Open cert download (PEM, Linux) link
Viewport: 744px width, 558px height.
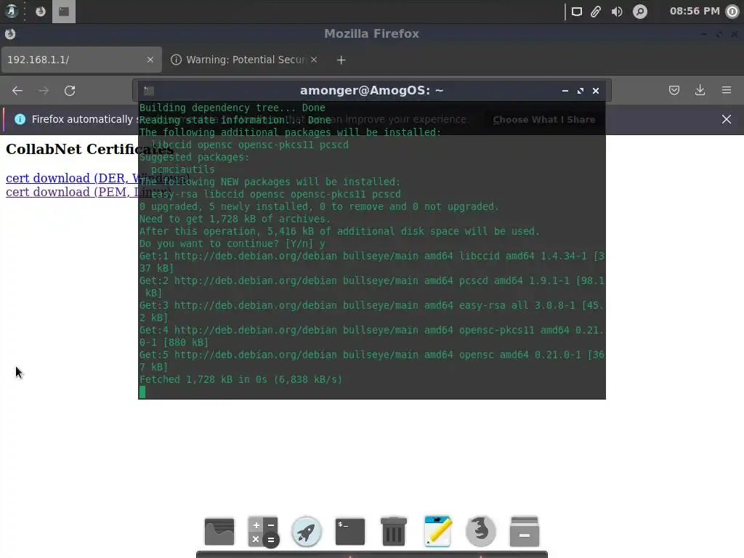point(88,192)
